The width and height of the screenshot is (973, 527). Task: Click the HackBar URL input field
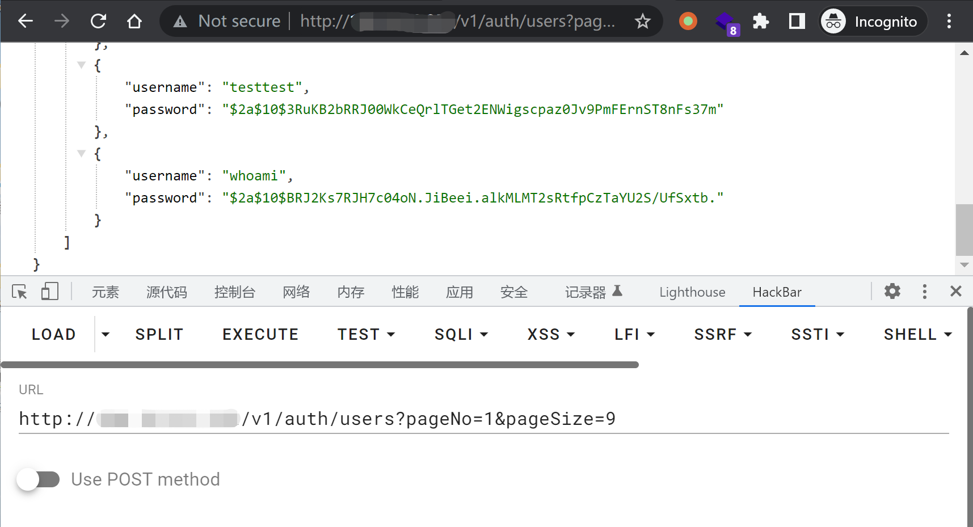pos(482,419)
